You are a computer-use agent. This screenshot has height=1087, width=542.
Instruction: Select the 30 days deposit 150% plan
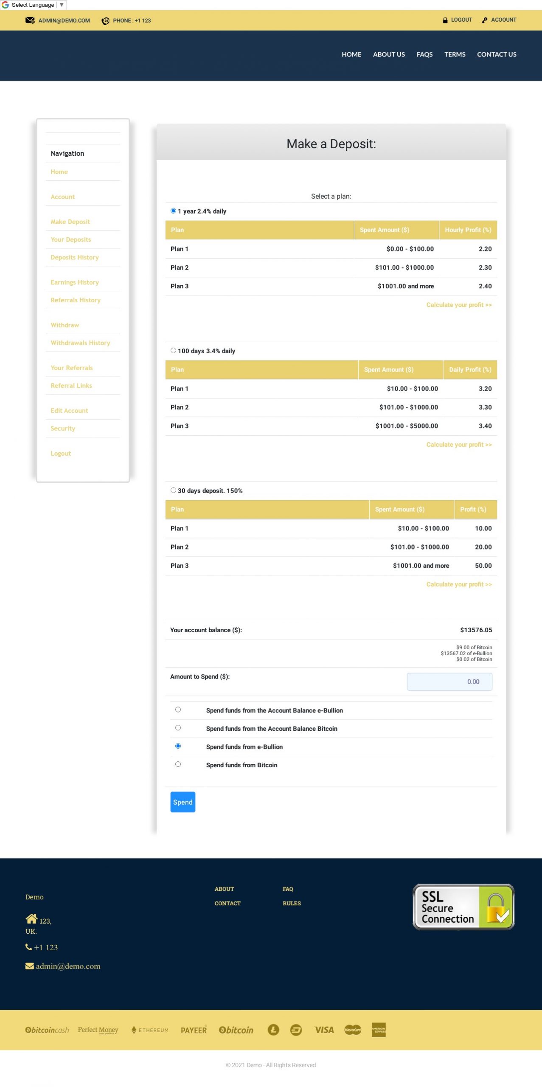point(173,490)
